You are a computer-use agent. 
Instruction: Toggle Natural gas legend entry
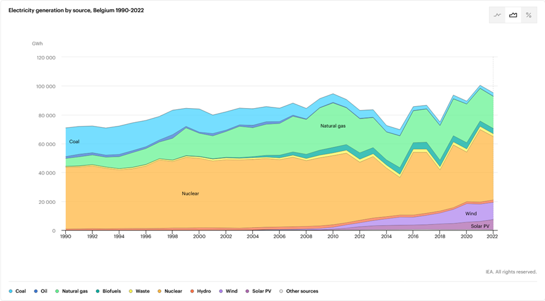(71, 291)
